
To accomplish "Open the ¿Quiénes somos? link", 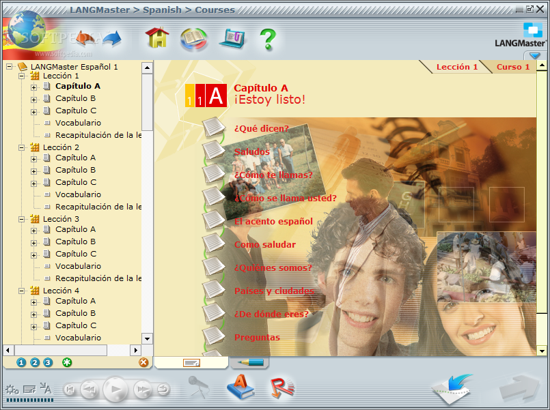I will click(x=273, y=268).
